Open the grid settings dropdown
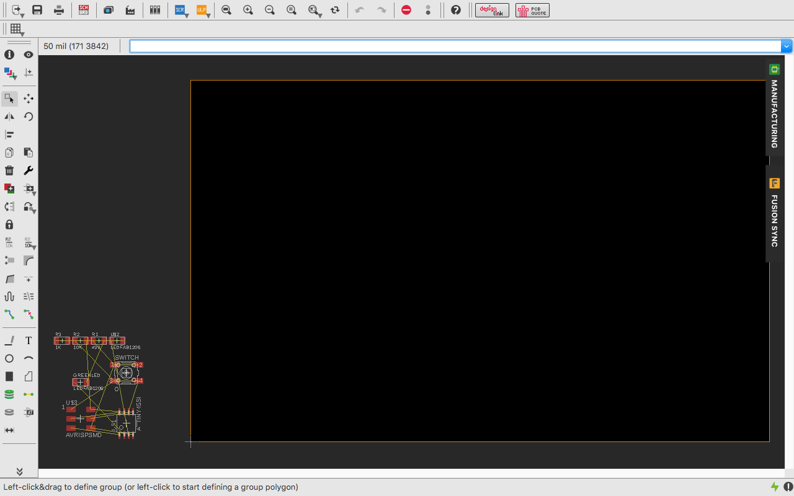 click(17, 29)
